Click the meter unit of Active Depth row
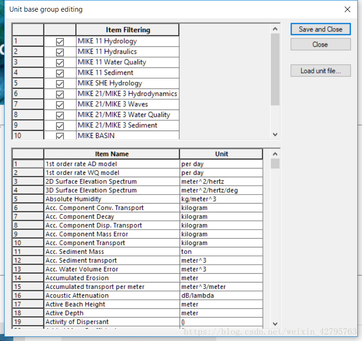362x341 pixels. [x=221, y=313]
